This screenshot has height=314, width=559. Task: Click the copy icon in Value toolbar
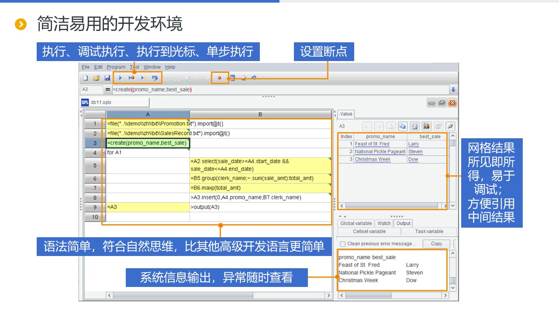(x=403, y=126)
